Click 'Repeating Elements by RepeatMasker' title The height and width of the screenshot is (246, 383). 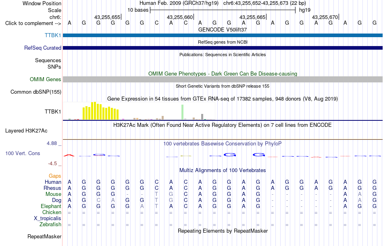223,231
